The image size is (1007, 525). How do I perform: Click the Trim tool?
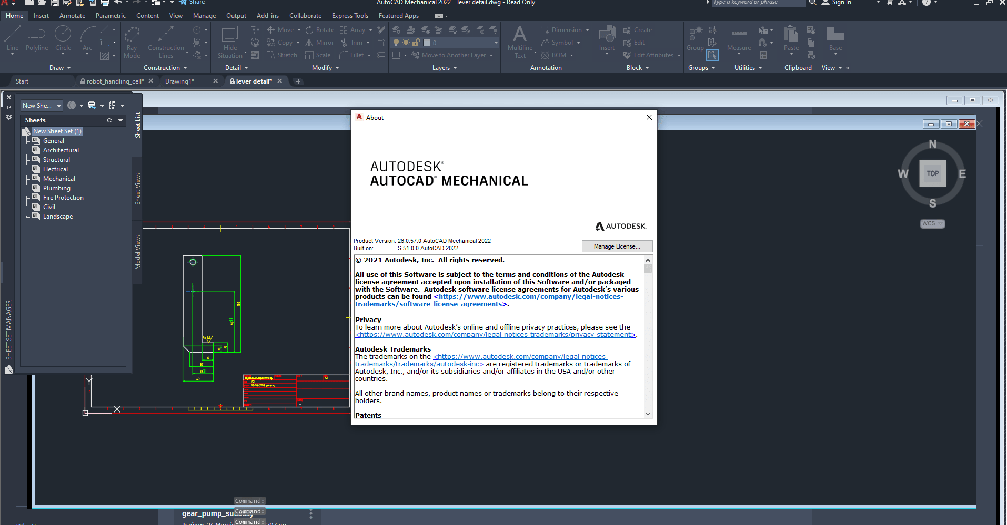tap(351, 43)
